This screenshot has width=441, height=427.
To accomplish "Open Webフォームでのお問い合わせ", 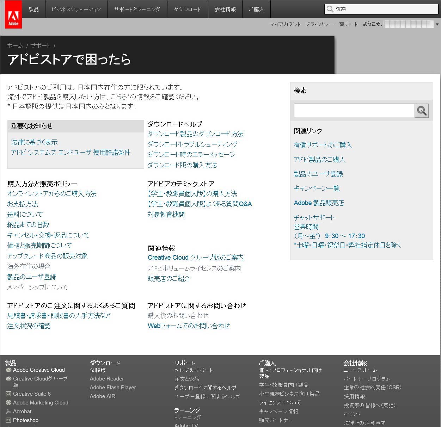I will pyautogui.click(x=189, y=326).
